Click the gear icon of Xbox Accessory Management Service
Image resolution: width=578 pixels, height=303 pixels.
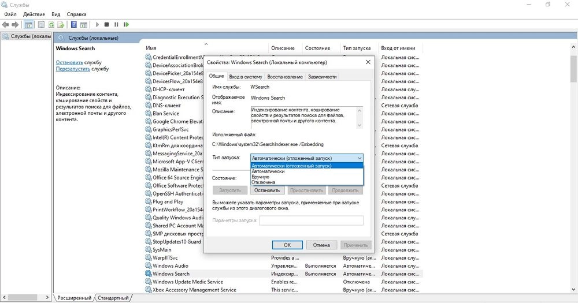pyautogui.click(x=148, y=290)
